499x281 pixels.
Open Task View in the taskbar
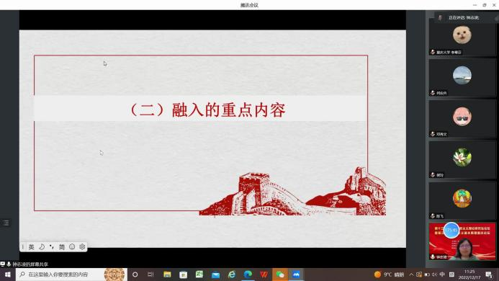click(150, 275)
